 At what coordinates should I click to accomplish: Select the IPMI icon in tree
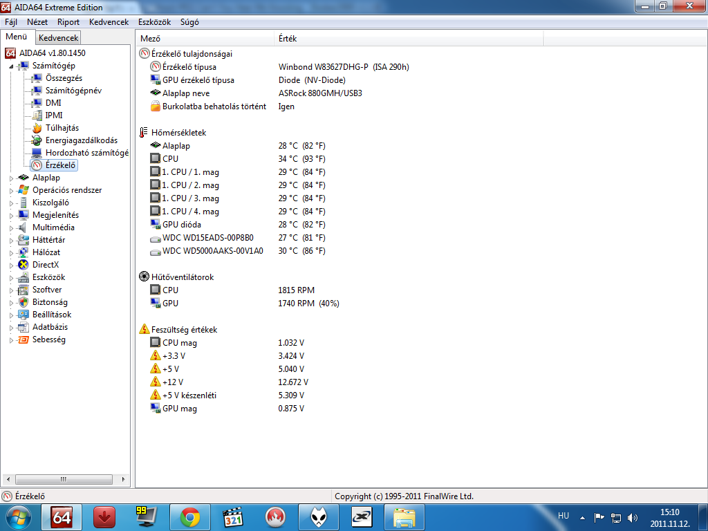click(37, 115)
